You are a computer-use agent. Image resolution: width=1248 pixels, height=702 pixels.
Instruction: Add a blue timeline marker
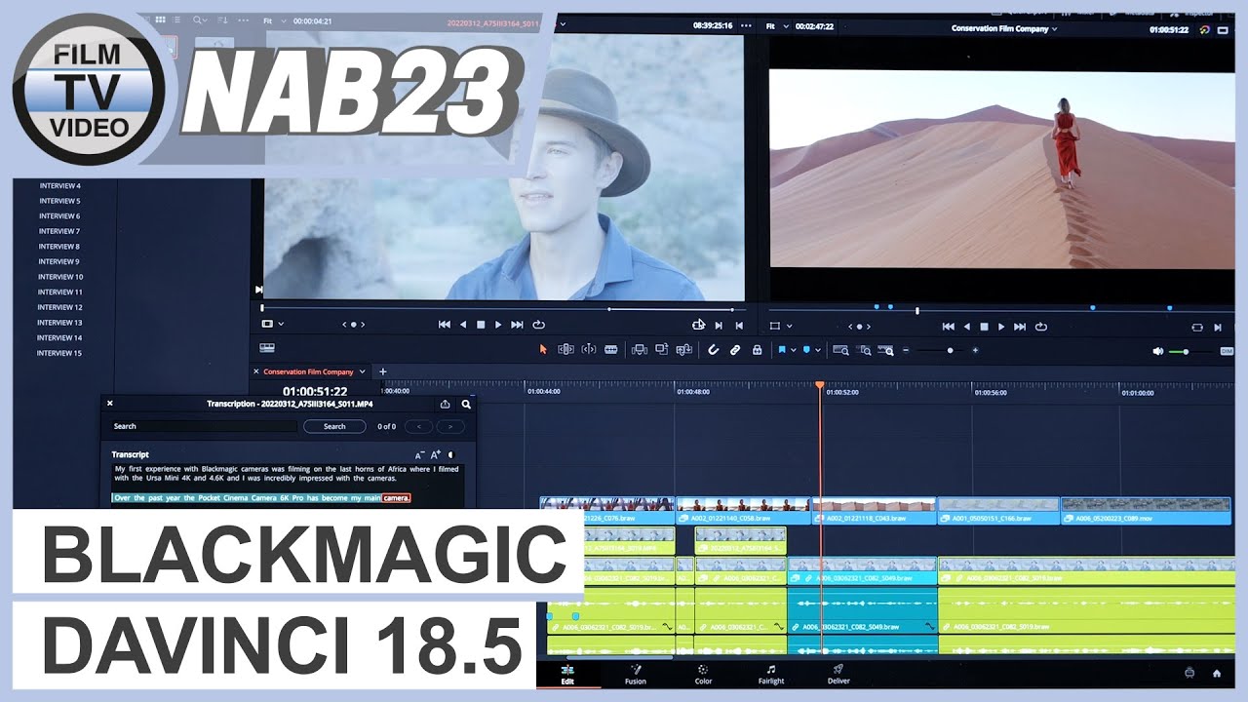(x=806, y=349)
